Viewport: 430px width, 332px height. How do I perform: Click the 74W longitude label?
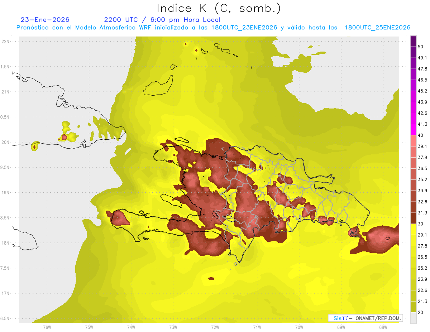click(x=131, y=327)
